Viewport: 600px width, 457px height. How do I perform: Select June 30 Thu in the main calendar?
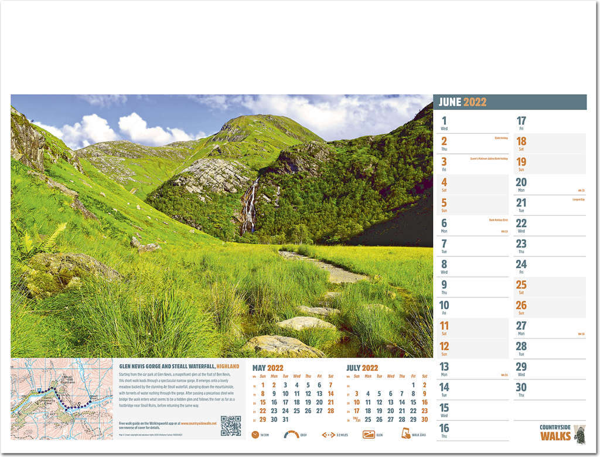pyautogui.click(x=550, y=390)
